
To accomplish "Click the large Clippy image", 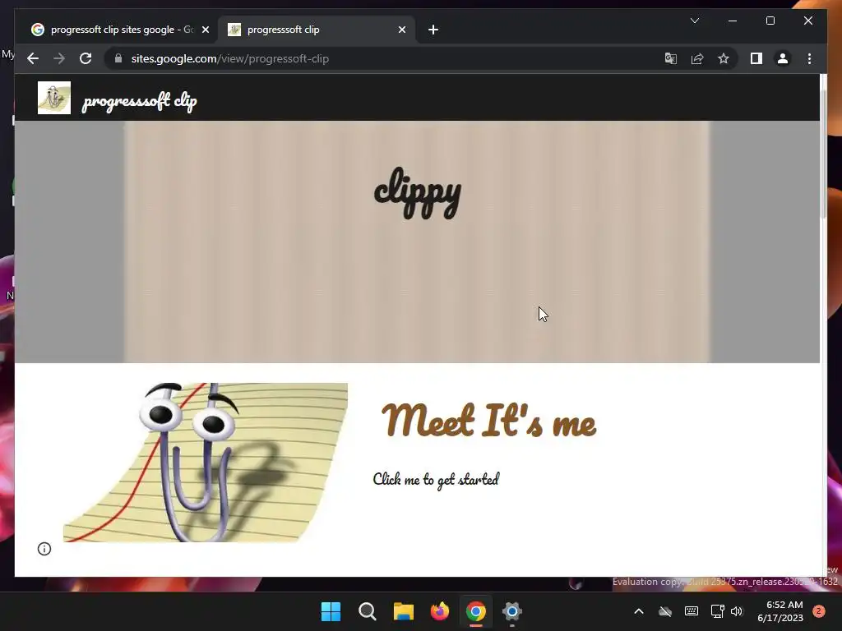I will pyautogui.click(x=205, y=462).
